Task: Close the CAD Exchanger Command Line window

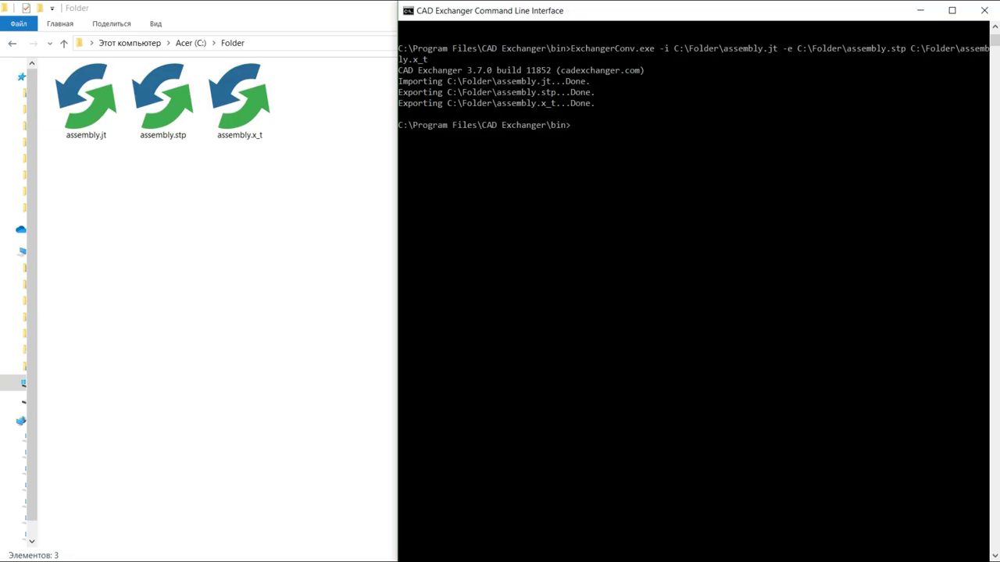Action: point(984,10)
